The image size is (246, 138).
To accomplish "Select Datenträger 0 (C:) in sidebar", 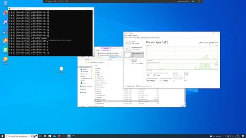I will [x=134, y=55].
